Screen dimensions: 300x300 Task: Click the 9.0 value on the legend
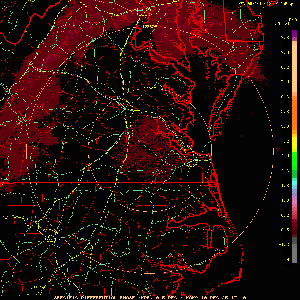[285, 52]
